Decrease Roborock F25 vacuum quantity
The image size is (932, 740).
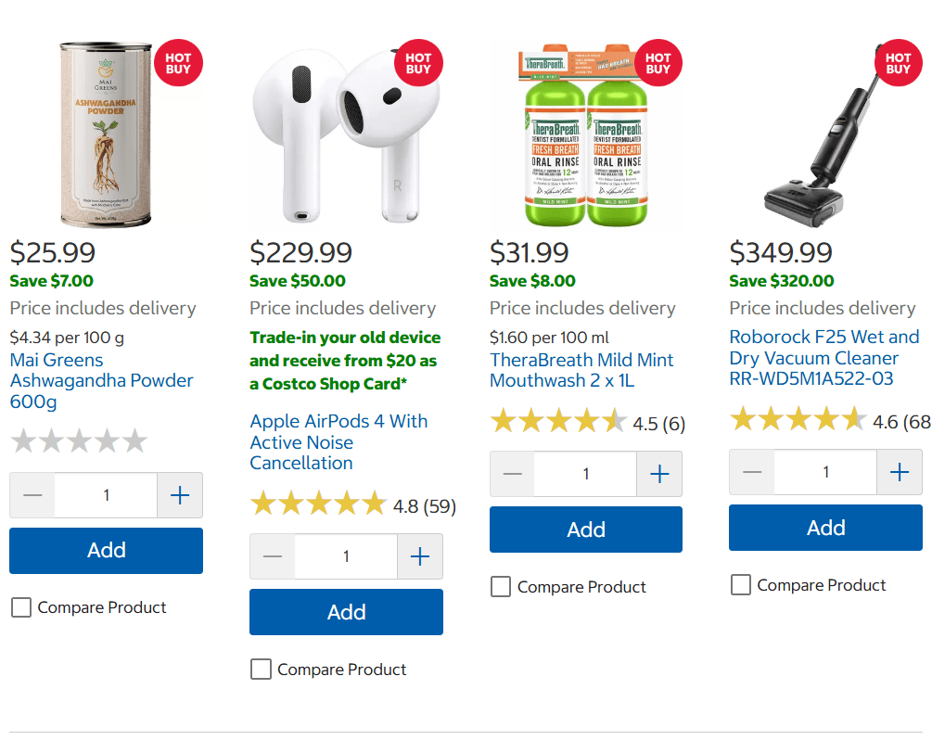click(x=752, y=472)
